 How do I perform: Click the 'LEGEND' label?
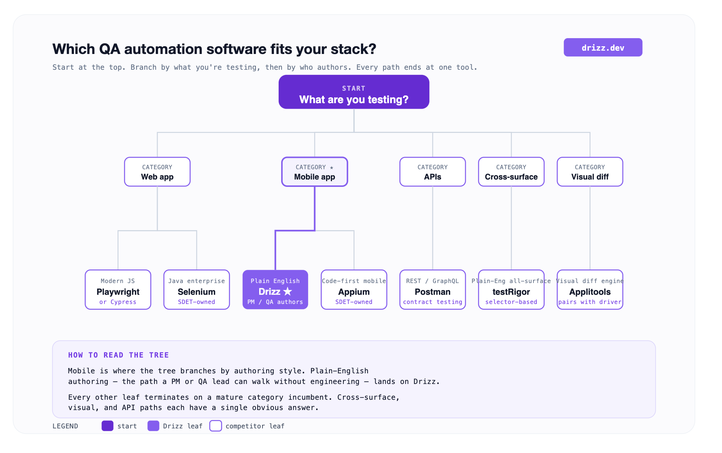click(65, 426)
